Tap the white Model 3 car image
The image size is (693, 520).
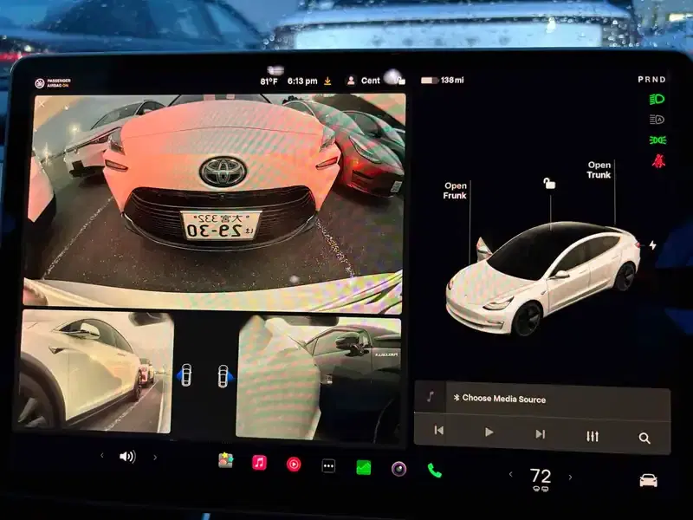coord(543,278)
